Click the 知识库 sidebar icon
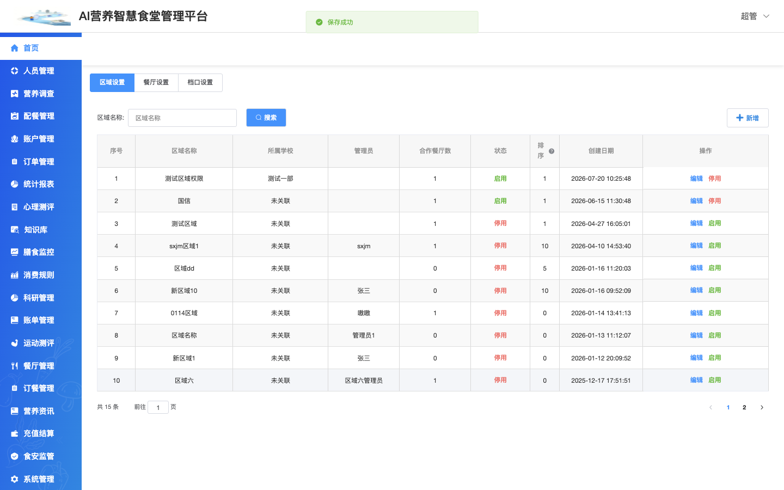 tap(15, 230)
